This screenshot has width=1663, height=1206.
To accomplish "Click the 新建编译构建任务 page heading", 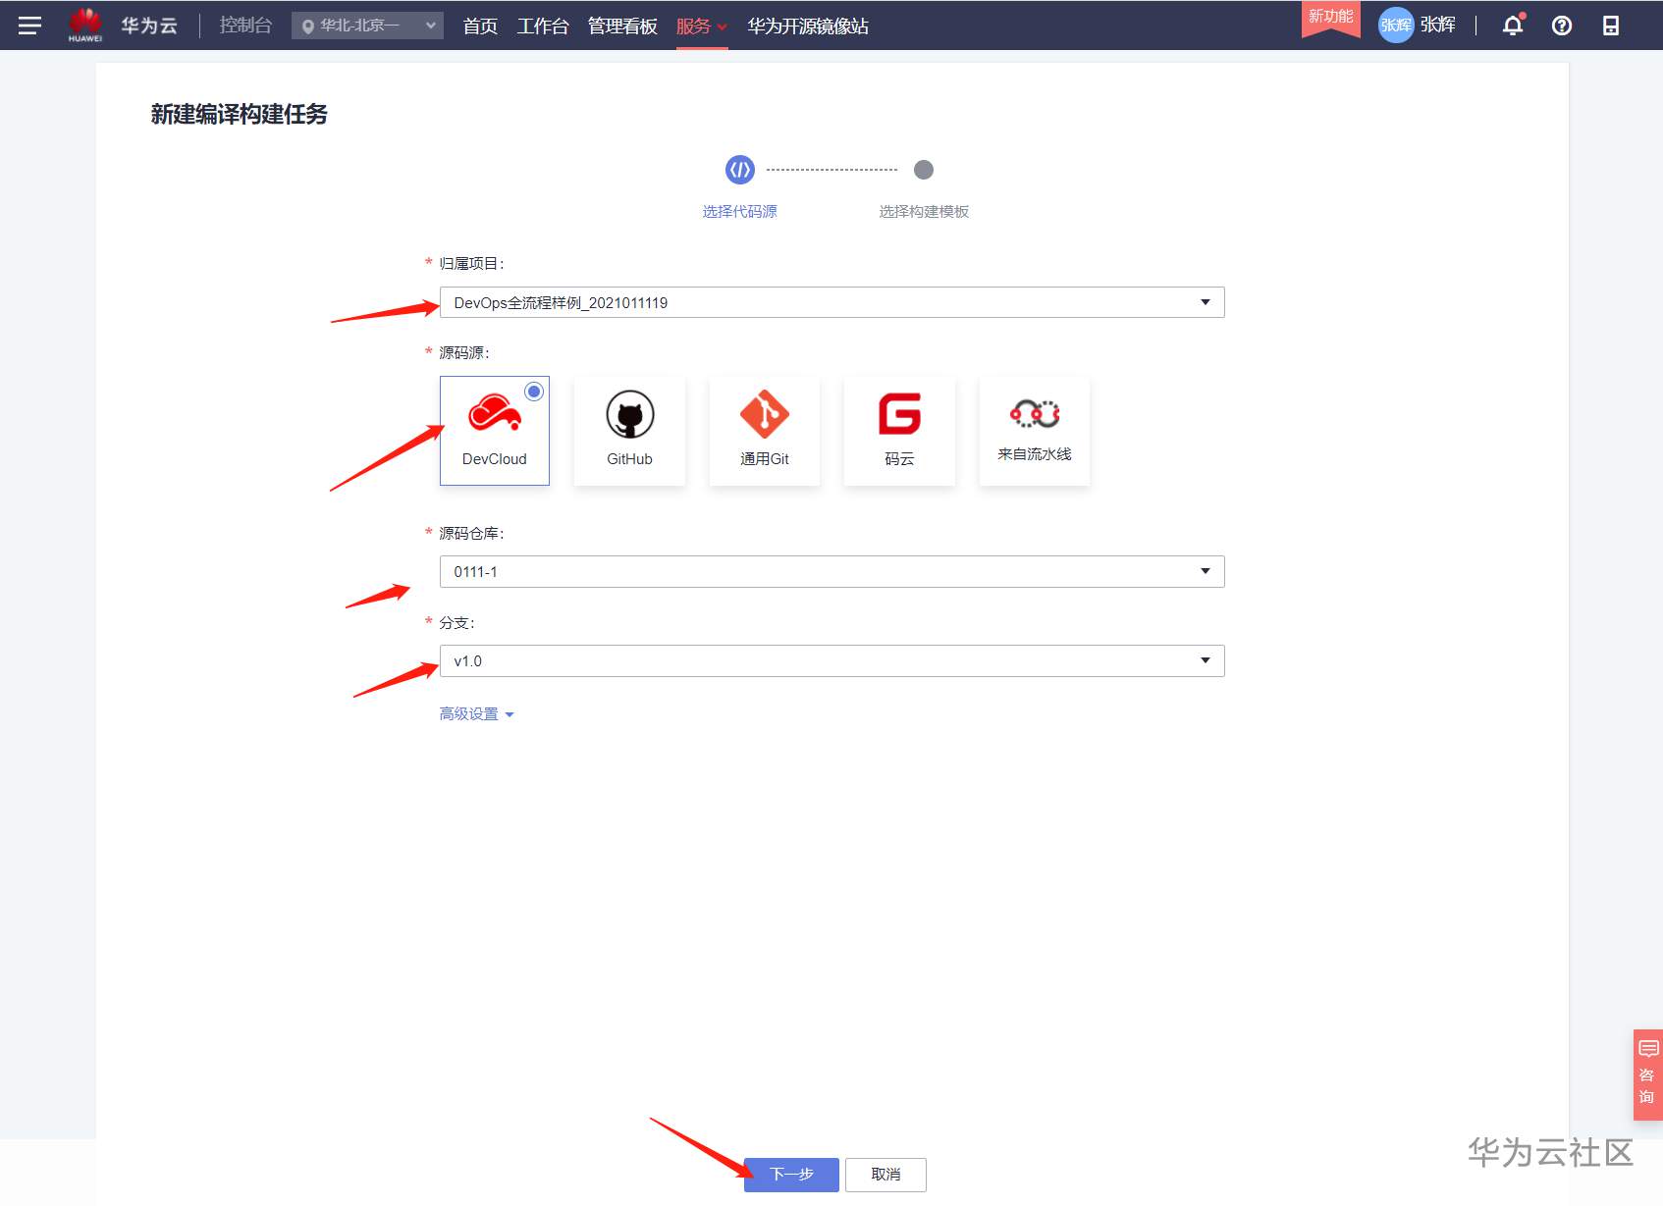I will (240, 115).
